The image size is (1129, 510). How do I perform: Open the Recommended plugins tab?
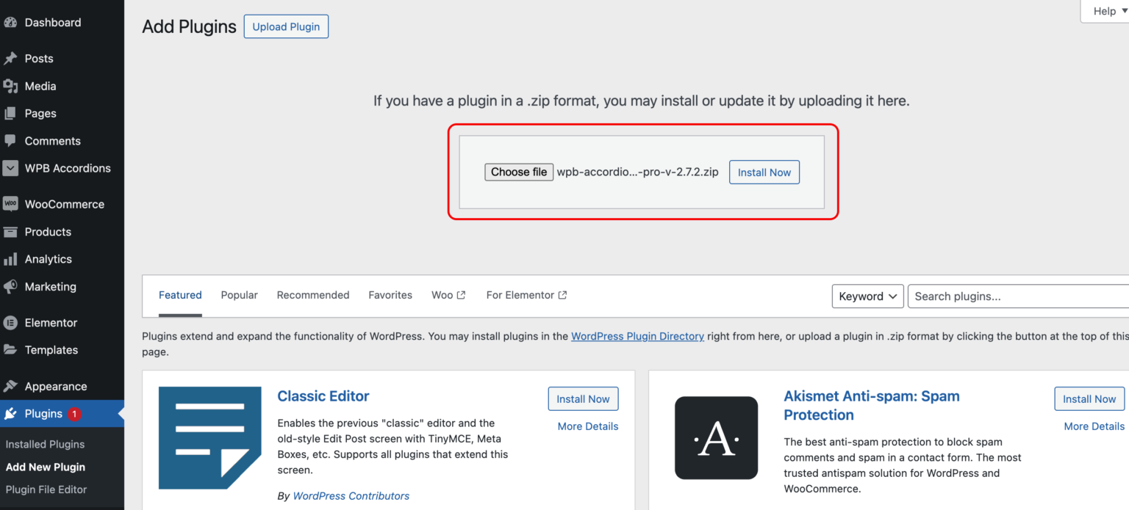click(x=313, y=295)
